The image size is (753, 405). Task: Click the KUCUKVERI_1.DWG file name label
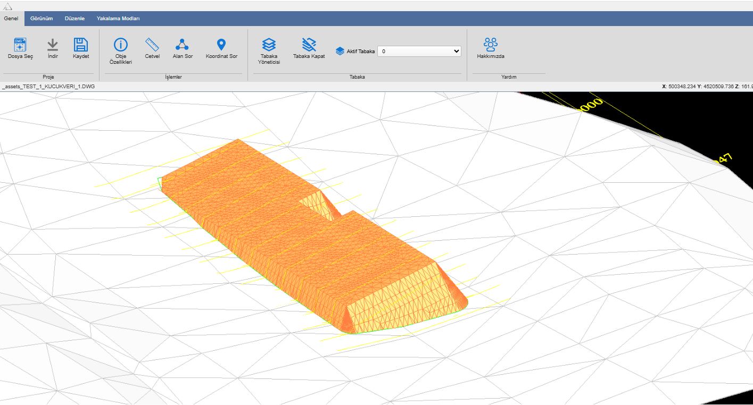click(x=49, y=86)
